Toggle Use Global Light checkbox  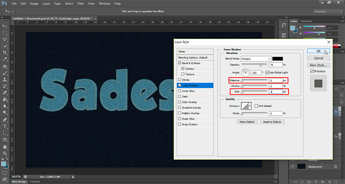267,72
